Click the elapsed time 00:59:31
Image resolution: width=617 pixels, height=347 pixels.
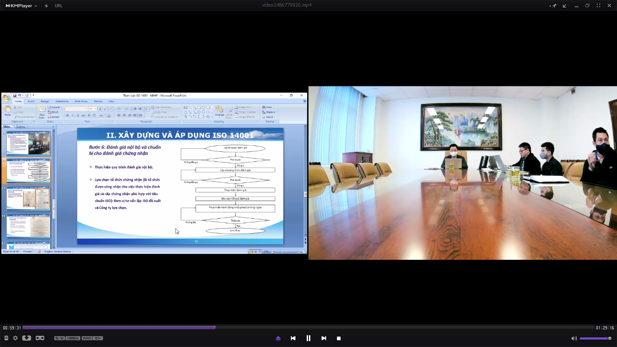click(x=12, y=328)
